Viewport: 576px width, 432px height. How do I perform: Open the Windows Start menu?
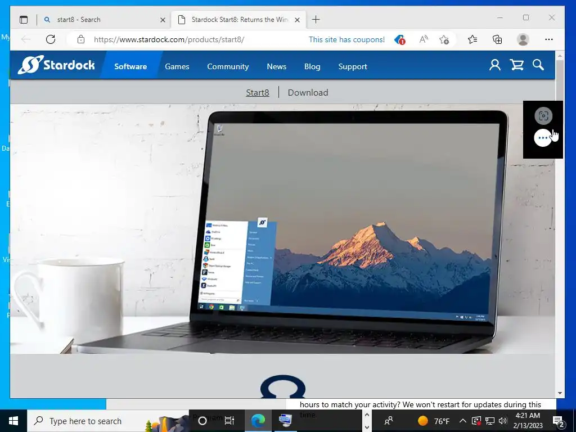coord(13,421)
